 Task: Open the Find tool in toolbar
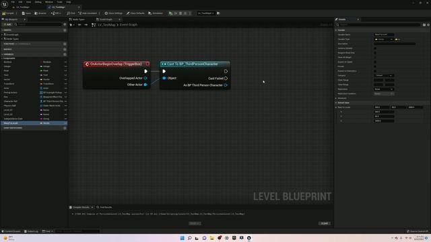[x=71, y=13]
